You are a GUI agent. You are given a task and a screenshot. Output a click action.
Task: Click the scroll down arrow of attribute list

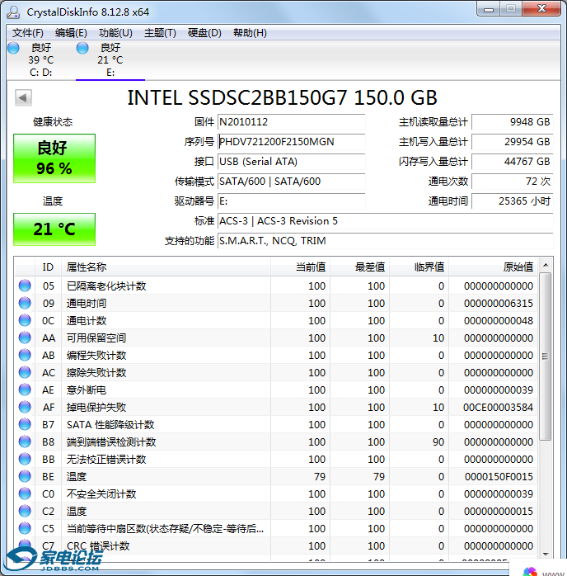tap(546, 554)
